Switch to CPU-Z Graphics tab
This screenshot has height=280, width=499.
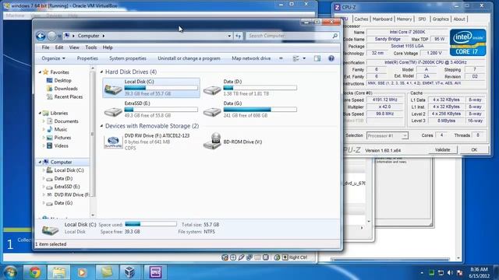(441, 19)
